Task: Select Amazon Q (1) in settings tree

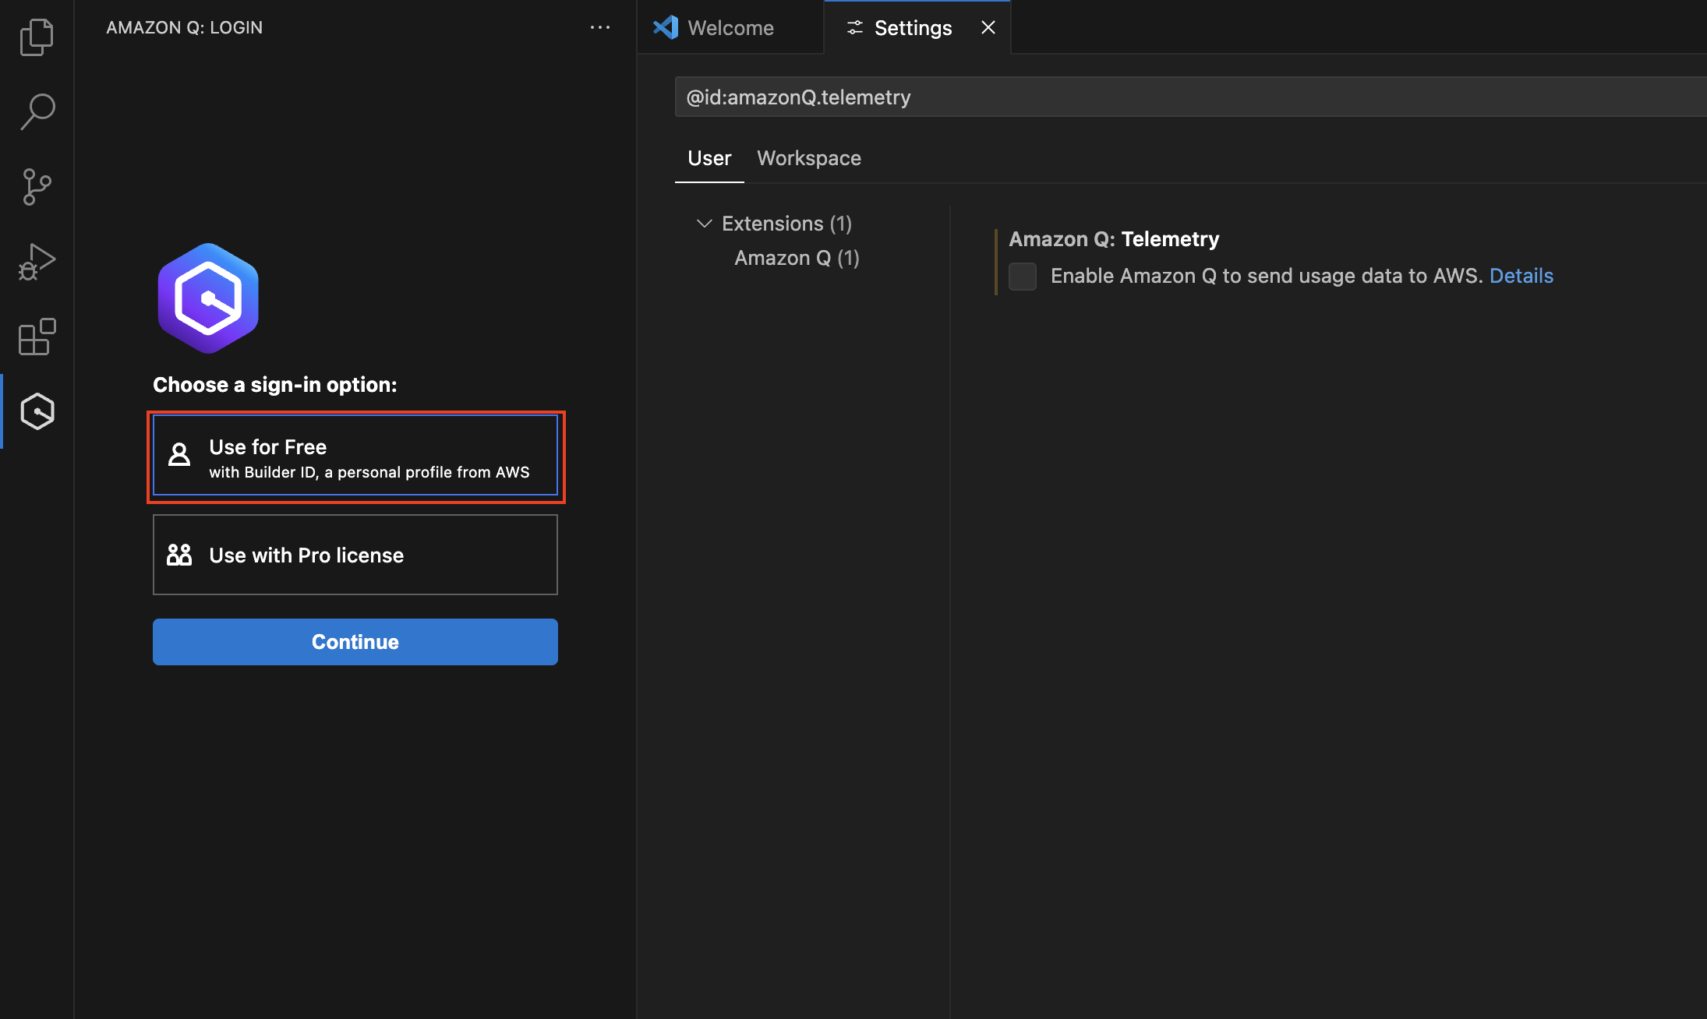Action: click(x=797, y=258)
